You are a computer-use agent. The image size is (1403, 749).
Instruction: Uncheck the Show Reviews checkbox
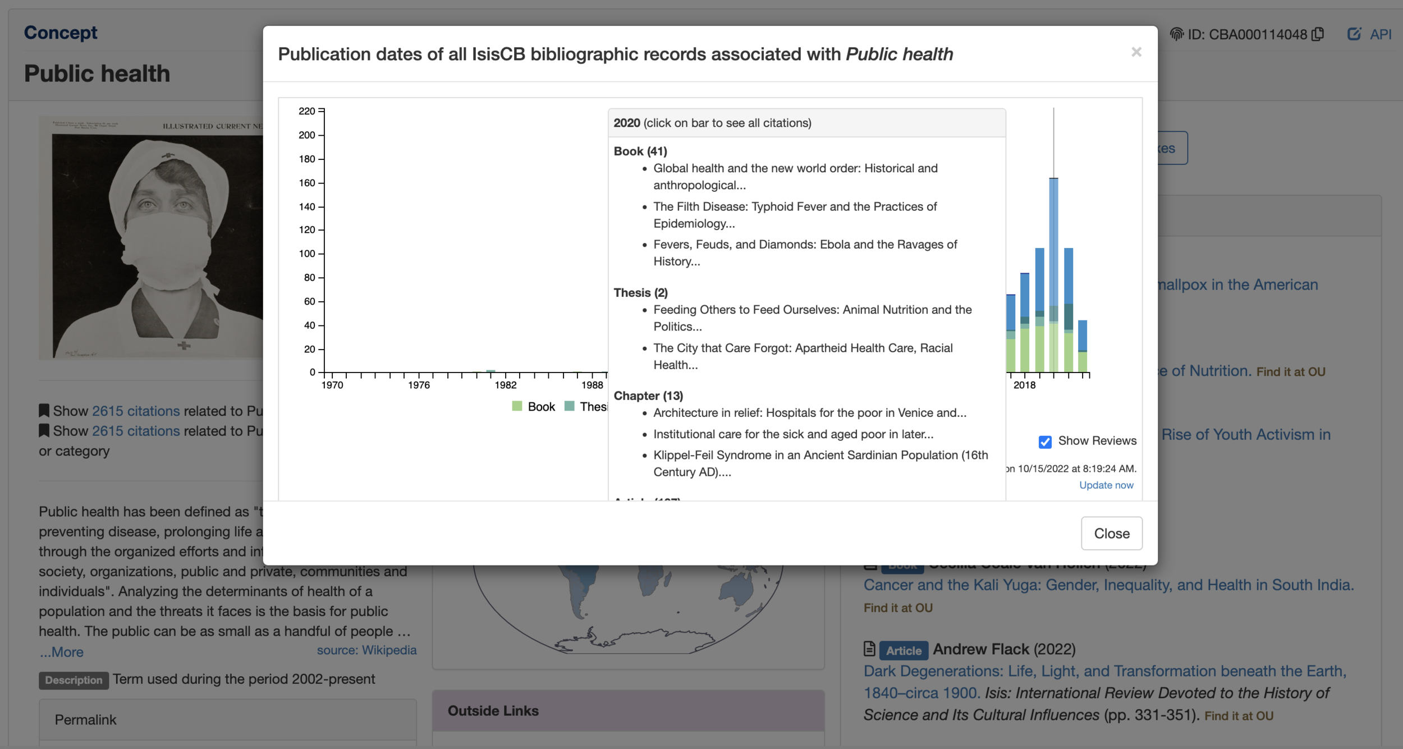point(1044,442)
